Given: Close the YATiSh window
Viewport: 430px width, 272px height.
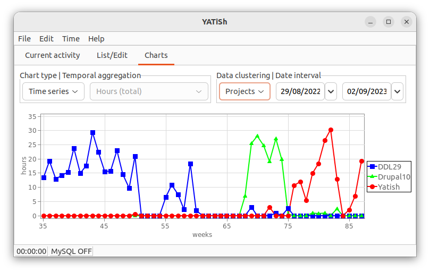Looking at the screenshot, I should [407, 22].
